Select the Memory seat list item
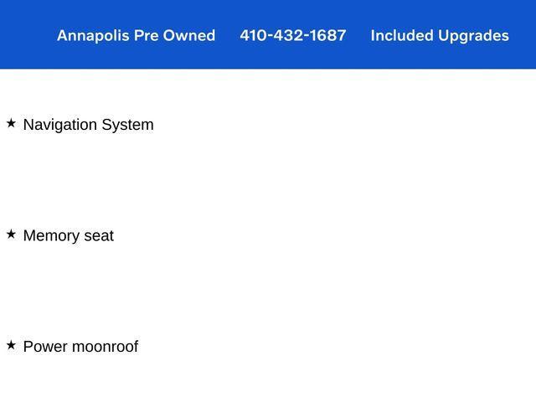Screen dimensions: 536x402 (68, 236)
